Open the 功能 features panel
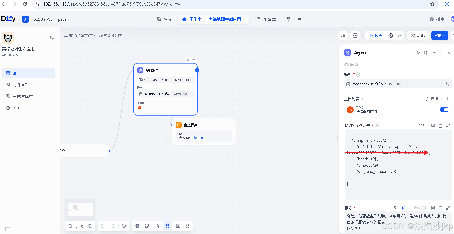 click(x=418, y=36)
